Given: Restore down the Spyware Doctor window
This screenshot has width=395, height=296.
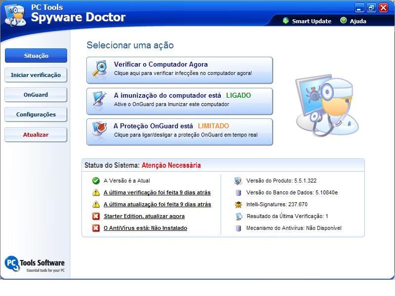Looking at the screenshot, I should [371, 8].
